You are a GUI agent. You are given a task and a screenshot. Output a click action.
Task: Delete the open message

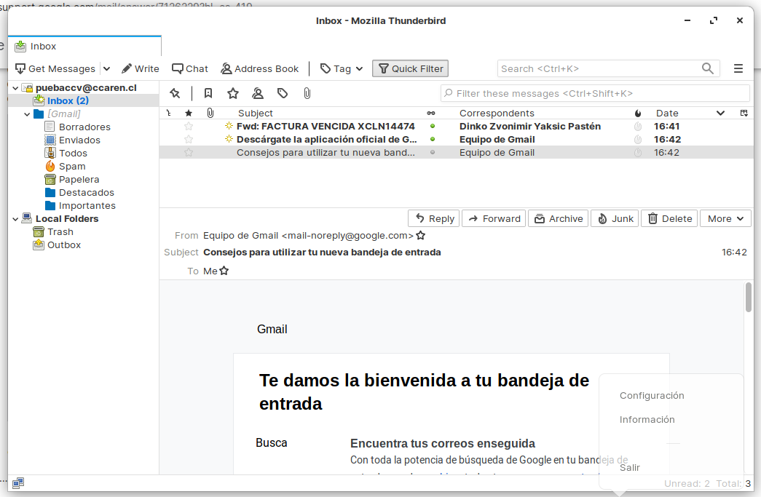(x=670, y=219)
